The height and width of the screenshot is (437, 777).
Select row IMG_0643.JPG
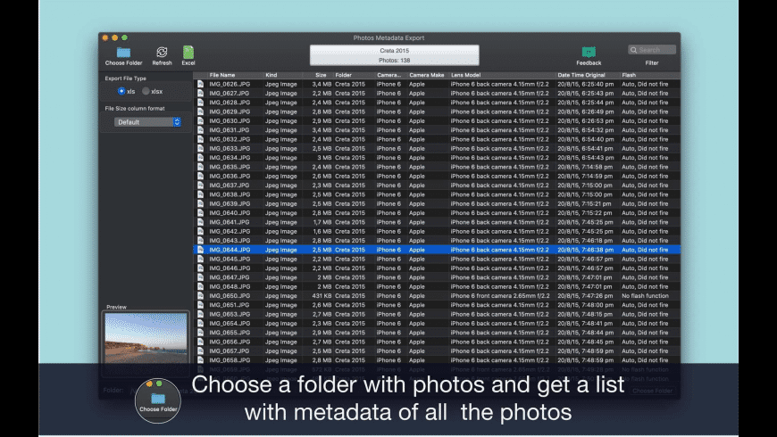(437, 241)
